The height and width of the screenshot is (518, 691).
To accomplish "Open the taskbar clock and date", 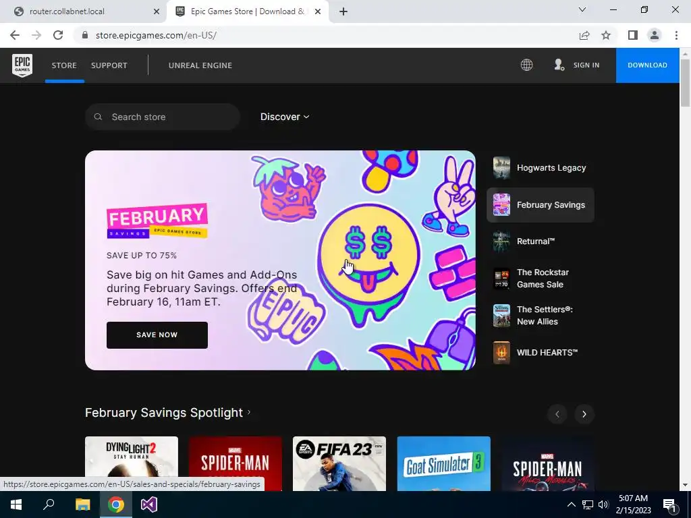I will click(x=633, y=505).
